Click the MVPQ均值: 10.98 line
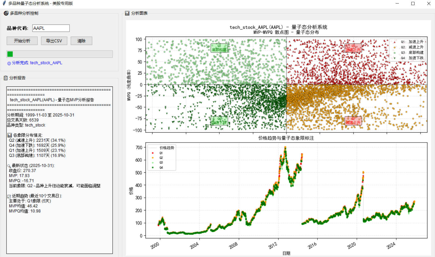 (x=25, y=211)
